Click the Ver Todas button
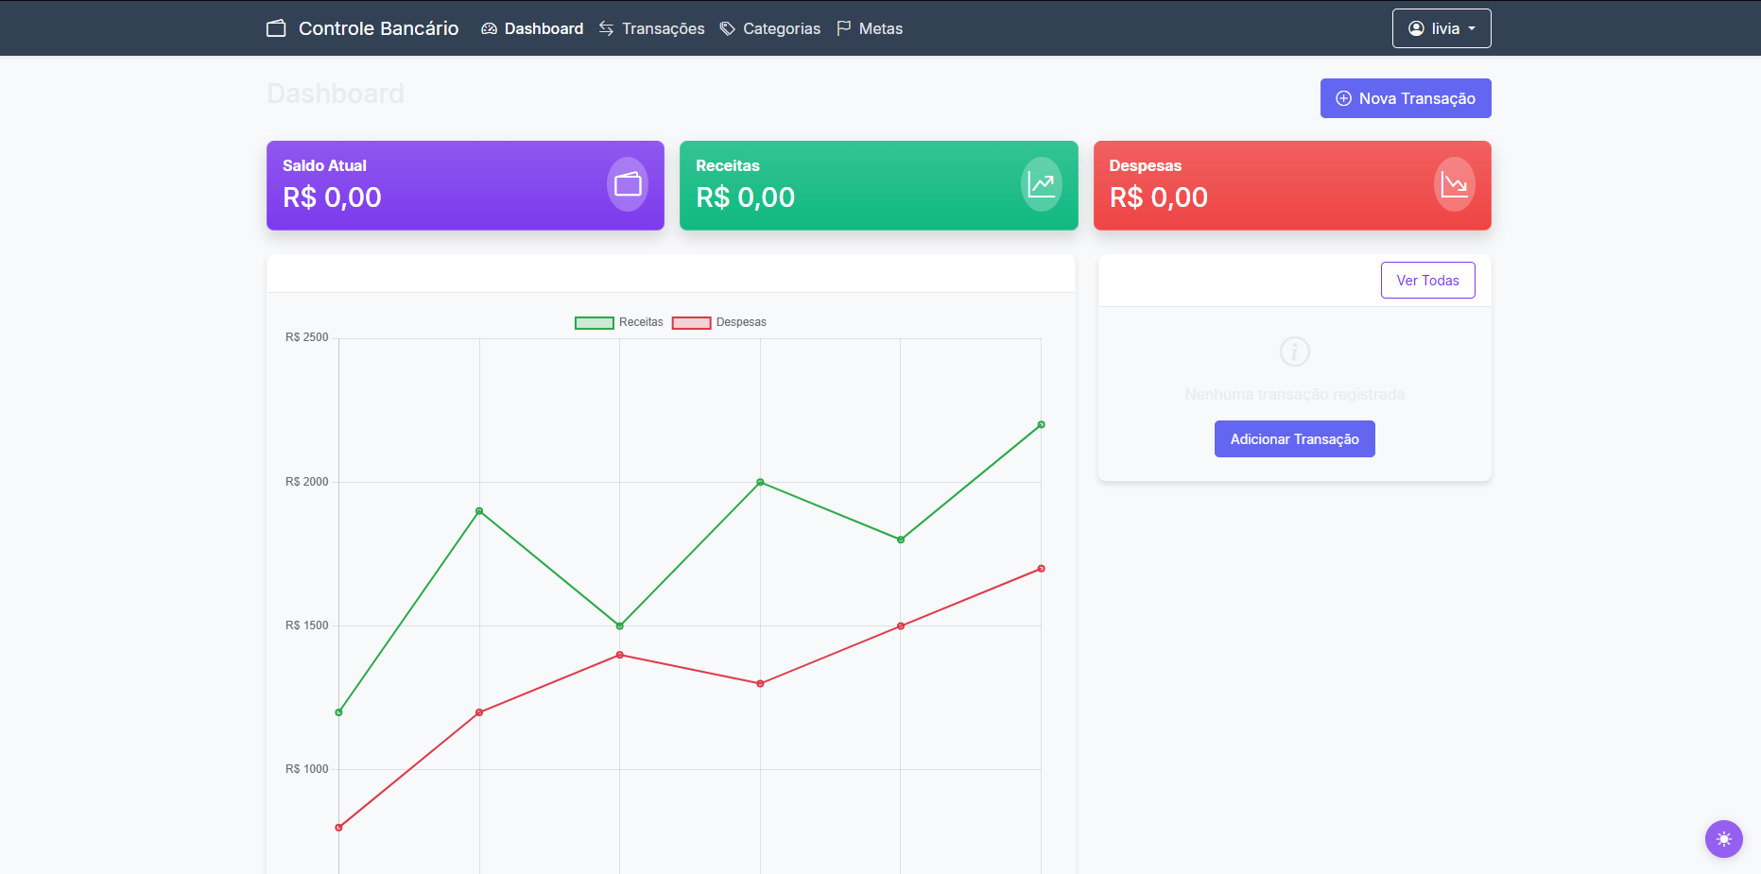1761x874 pixels. (1427, 281)
